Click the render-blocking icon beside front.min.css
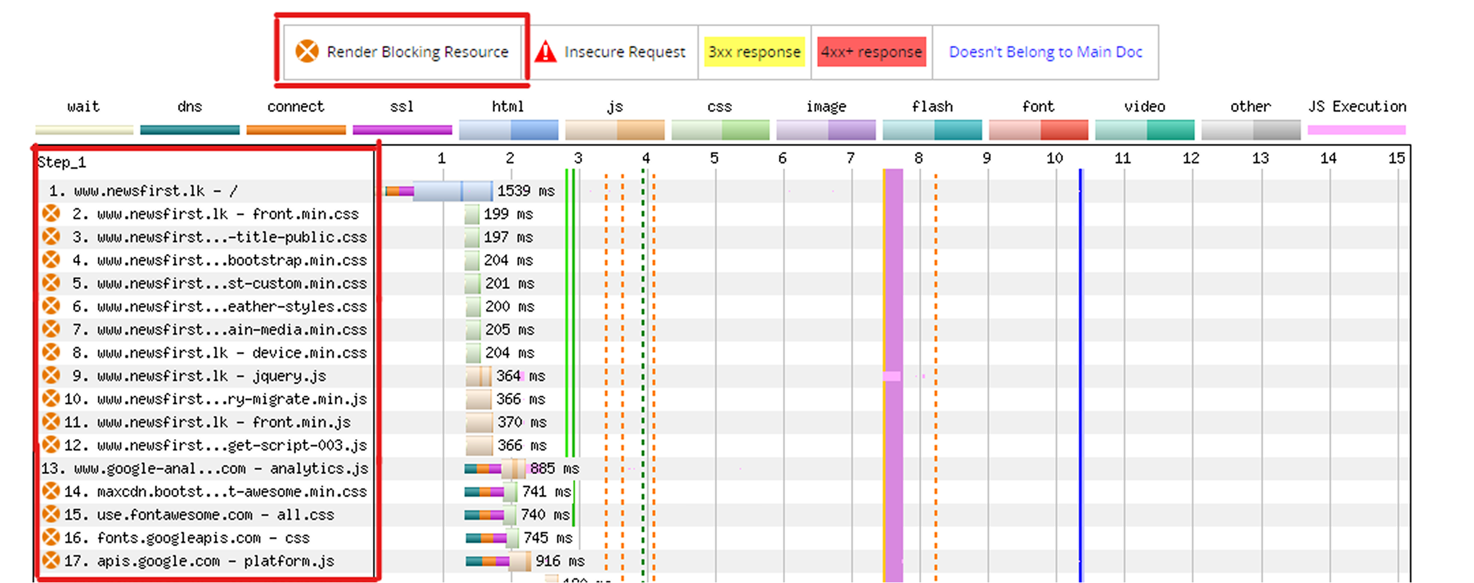Image resolution: width=1474 pixels, height=583 pixels. pyautogui.click(x=51, y=214)
